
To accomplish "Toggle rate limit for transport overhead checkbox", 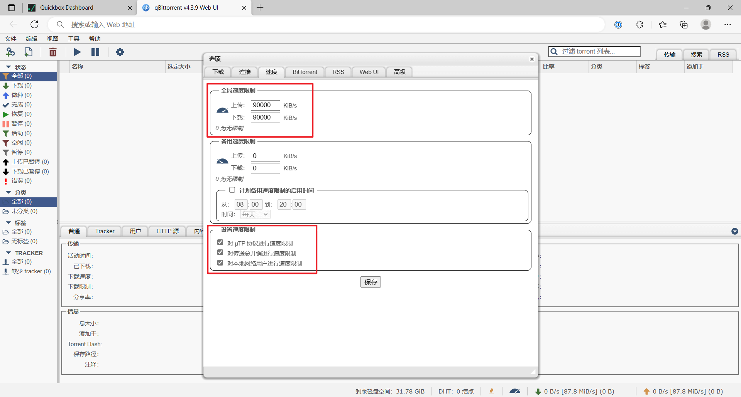I will [x=220, y=252].
